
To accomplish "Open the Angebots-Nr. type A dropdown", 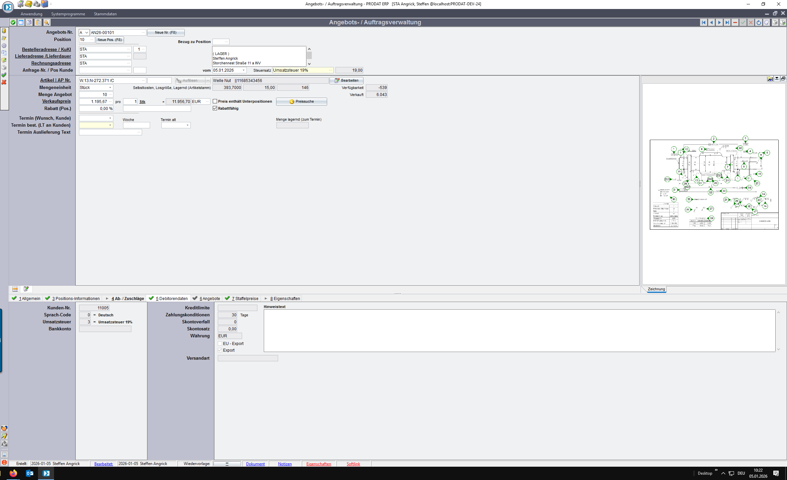I will tap(86, 33).
